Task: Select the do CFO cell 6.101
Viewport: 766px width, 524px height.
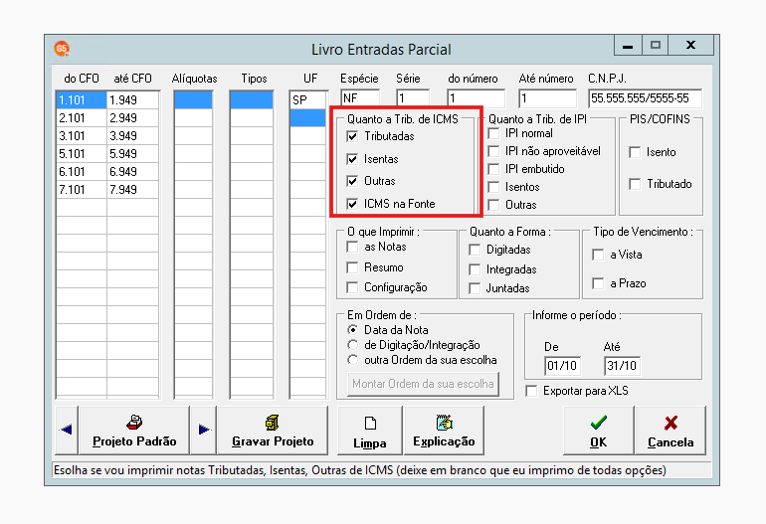Action: coord(82,172)
